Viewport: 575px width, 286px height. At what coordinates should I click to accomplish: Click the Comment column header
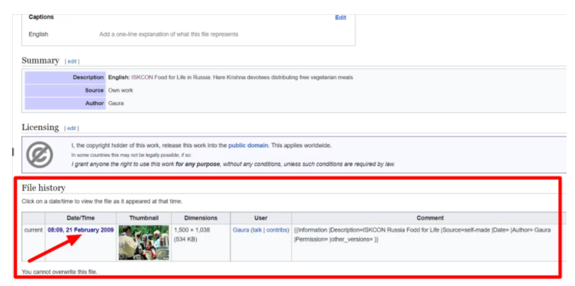430,218
